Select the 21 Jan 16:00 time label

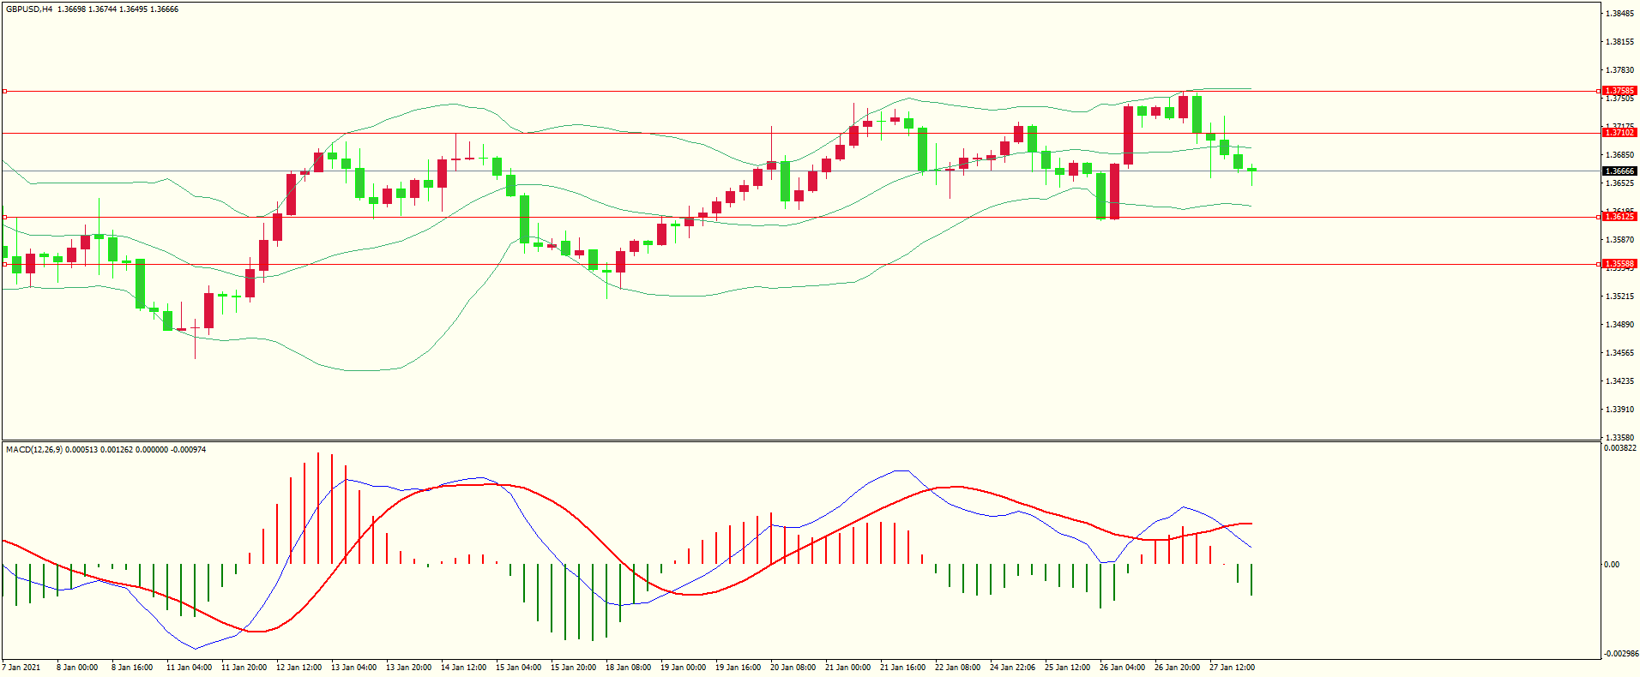[x=902, y=667]
